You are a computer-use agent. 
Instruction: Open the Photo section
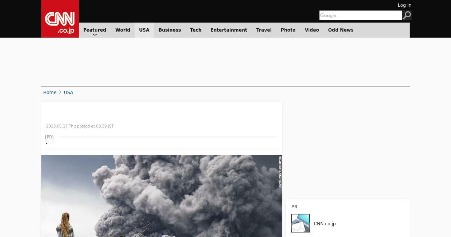coord(288,30)
